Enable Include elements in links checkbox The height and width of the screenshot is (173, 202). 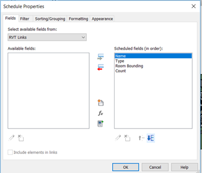point(10,152)
